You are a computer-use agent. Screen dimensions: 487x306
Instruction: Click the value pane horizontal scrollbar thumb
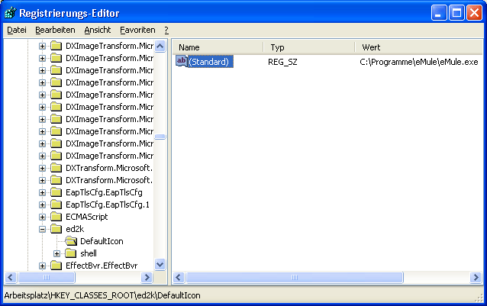coord(295,277)
